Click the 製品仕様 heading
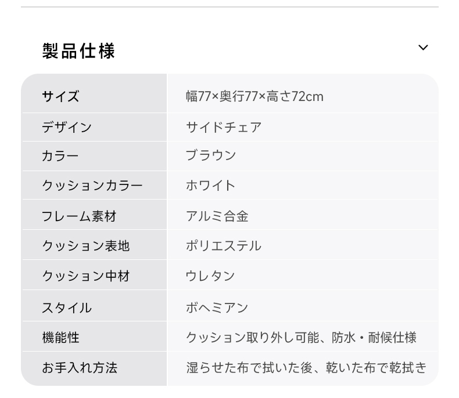The height and width of the screenshot is (398, 459). [x=78, y=51]
